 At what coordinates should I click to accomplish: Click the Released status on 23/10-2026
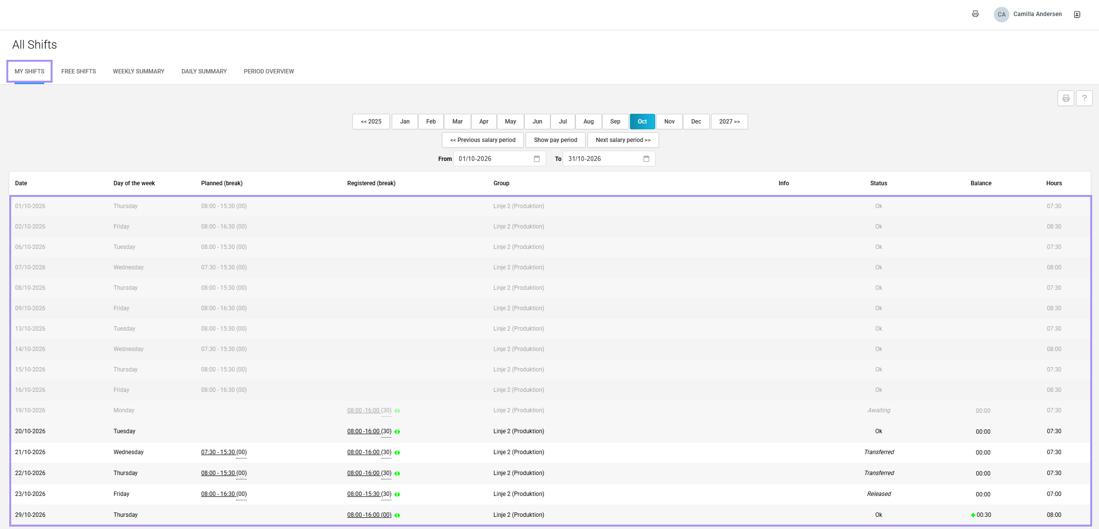tap(879, 494)
